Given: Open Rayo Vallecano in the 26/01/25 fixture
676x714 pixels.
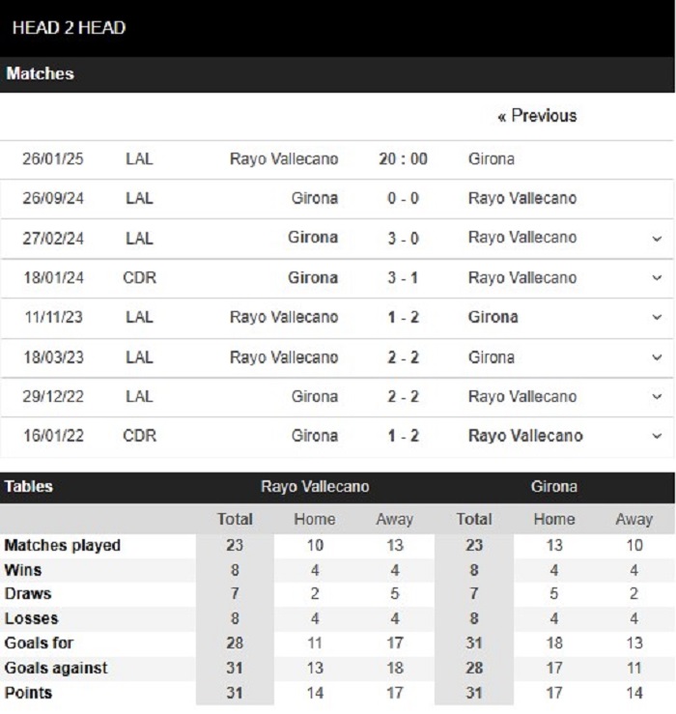Looking at the screenshot, I should point(284,158).
